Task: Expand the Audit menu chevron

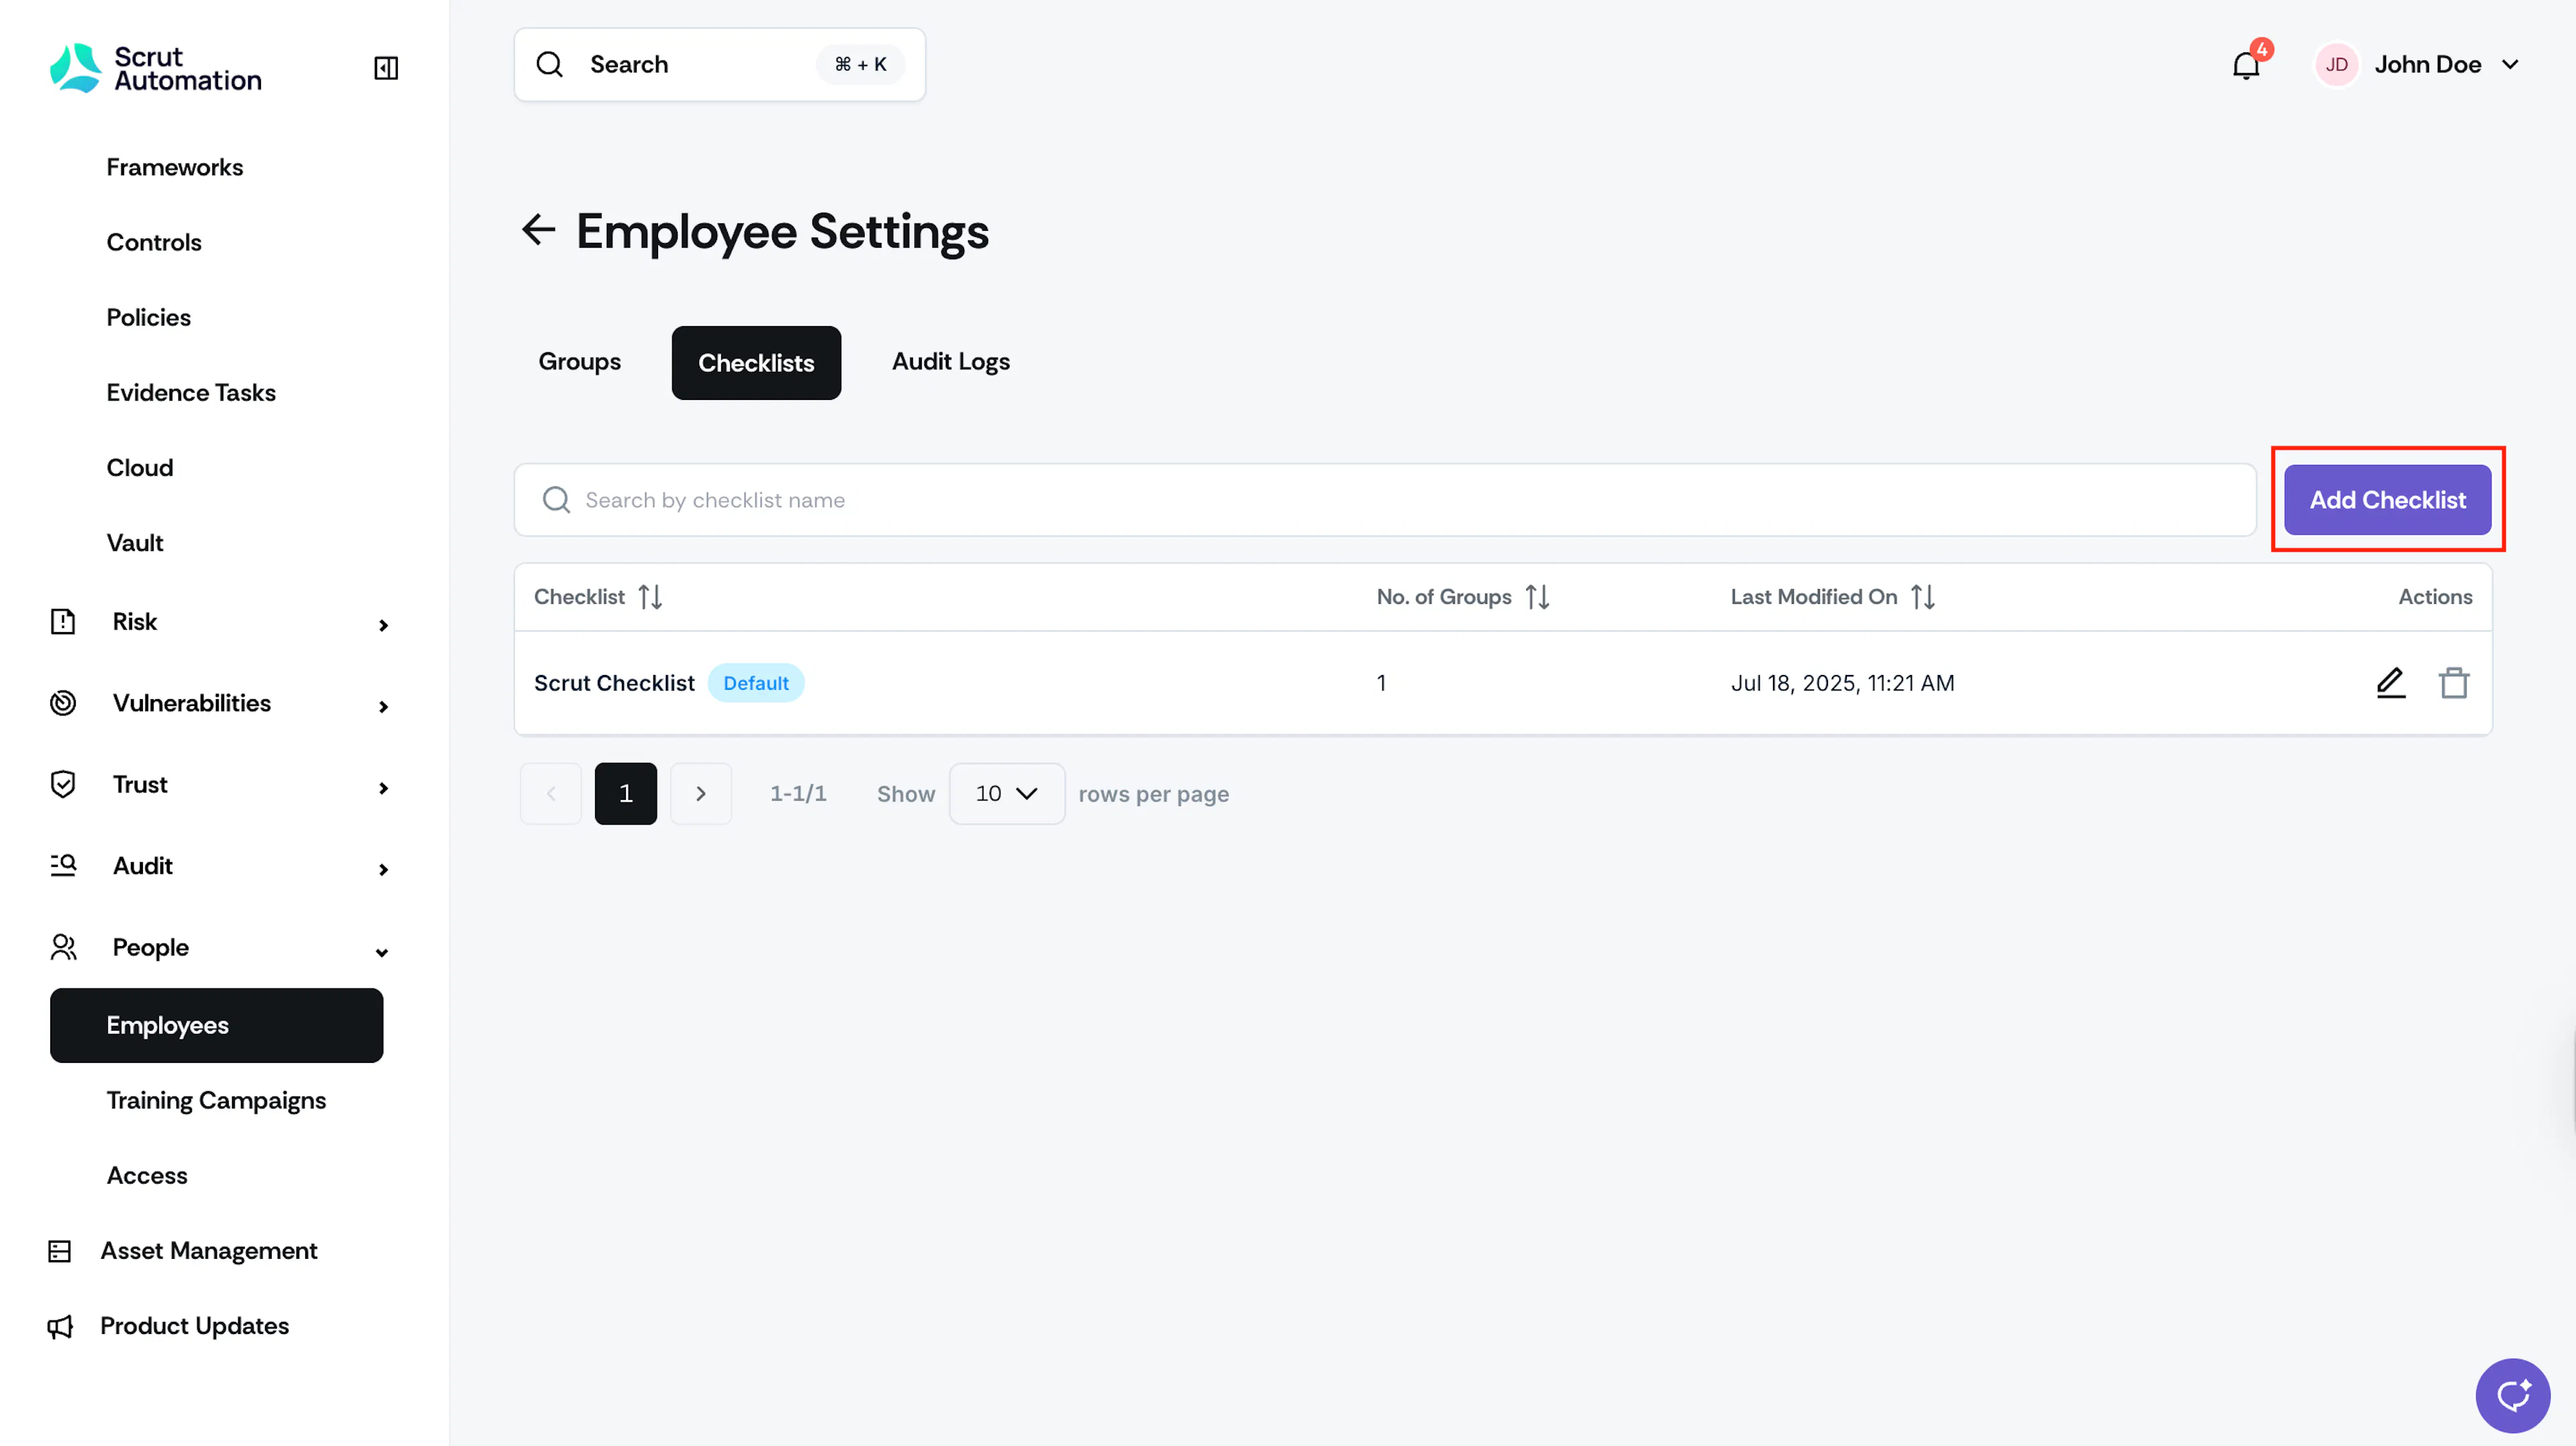Action: tap(383, 870)
